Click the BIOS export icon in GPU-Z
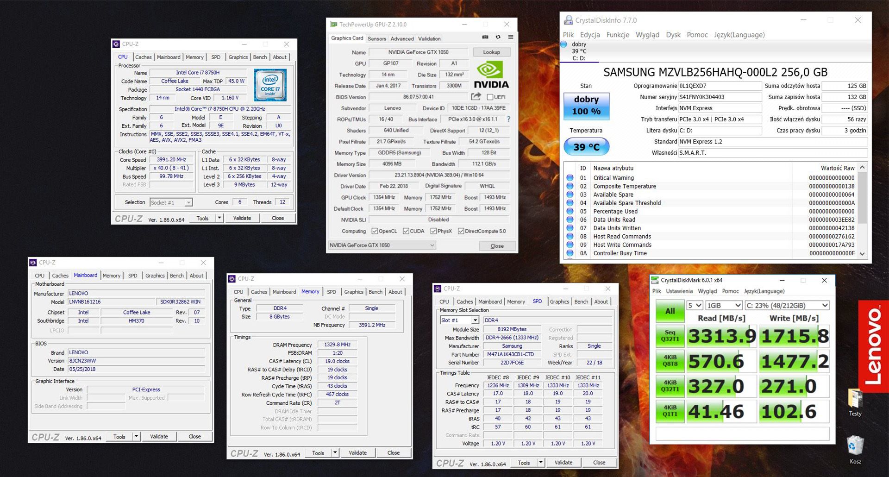Image resolution: width=889 pixels, height=477 pixels. [x=476, y=96]
